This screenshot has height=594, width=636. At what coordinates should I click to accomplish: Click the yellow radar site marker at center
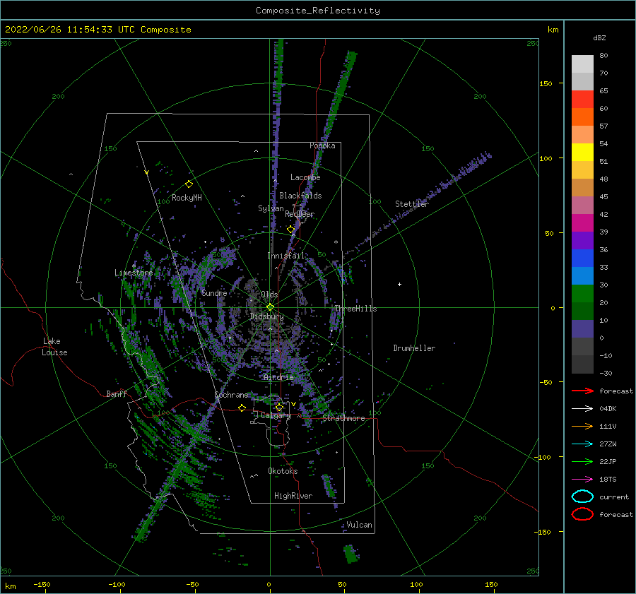[x=270, y=307]
